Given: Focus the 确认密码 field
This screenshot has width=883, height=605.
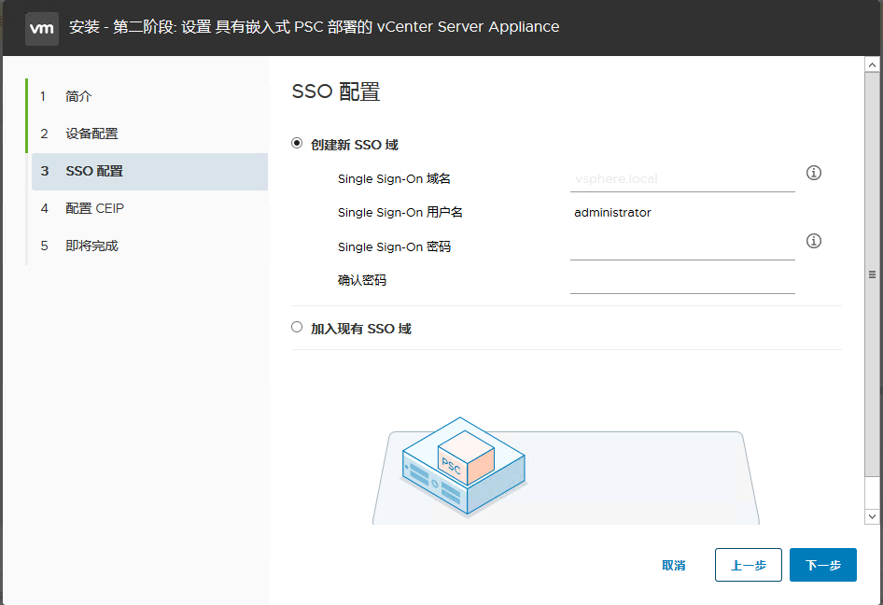Looking at the screenshot, I should pos(682,280).
